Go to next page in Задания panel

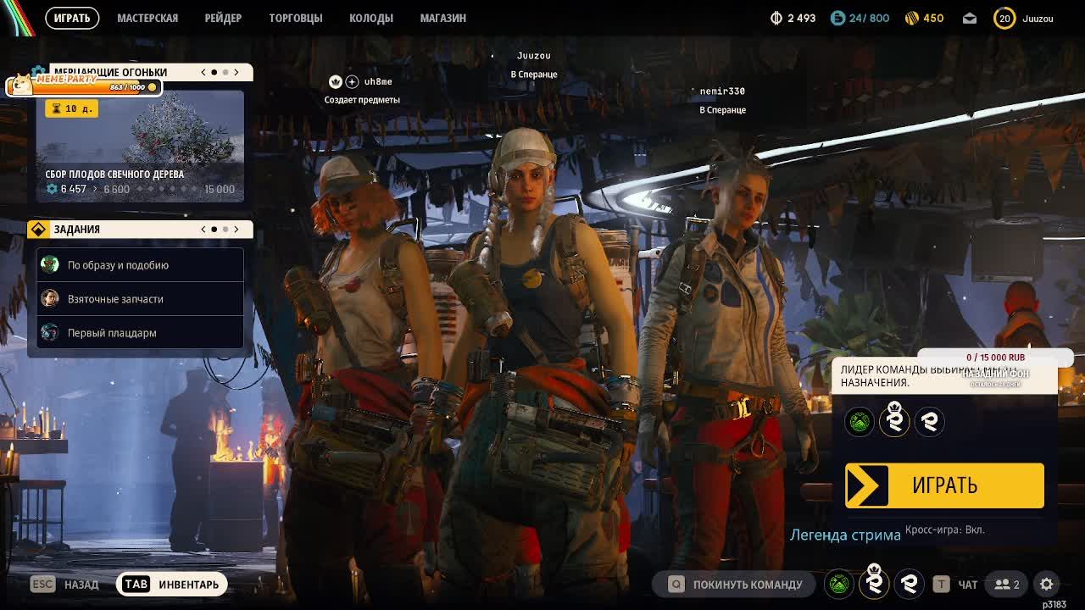pyautogui.click(x=236, y=229)
